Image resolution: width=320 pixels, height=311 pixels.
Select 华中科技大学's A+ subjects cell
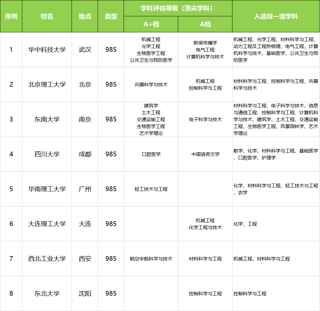pos(151,50)
